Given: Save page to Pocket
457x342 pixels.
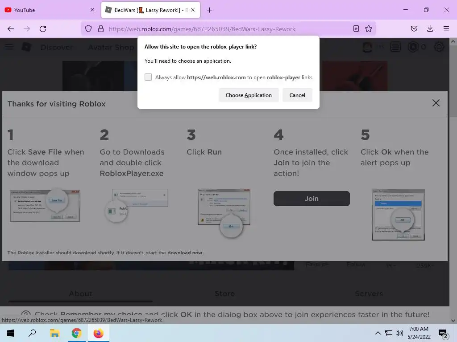Looking at the screenshot, I should 414,28.
